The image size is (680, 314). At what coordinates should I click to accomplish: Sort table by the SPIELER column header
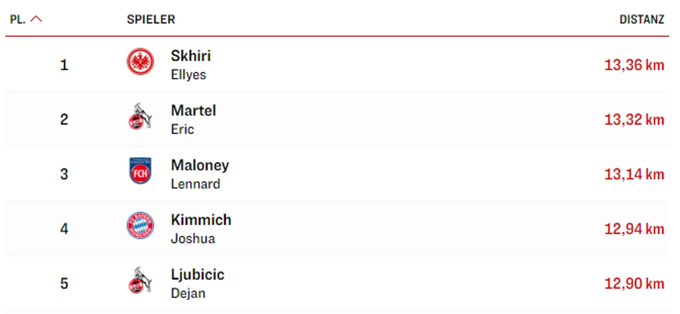coord(151,20)
